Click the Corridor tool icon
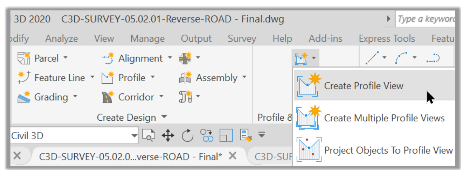465x177 pixels. (x=108, y=97)
